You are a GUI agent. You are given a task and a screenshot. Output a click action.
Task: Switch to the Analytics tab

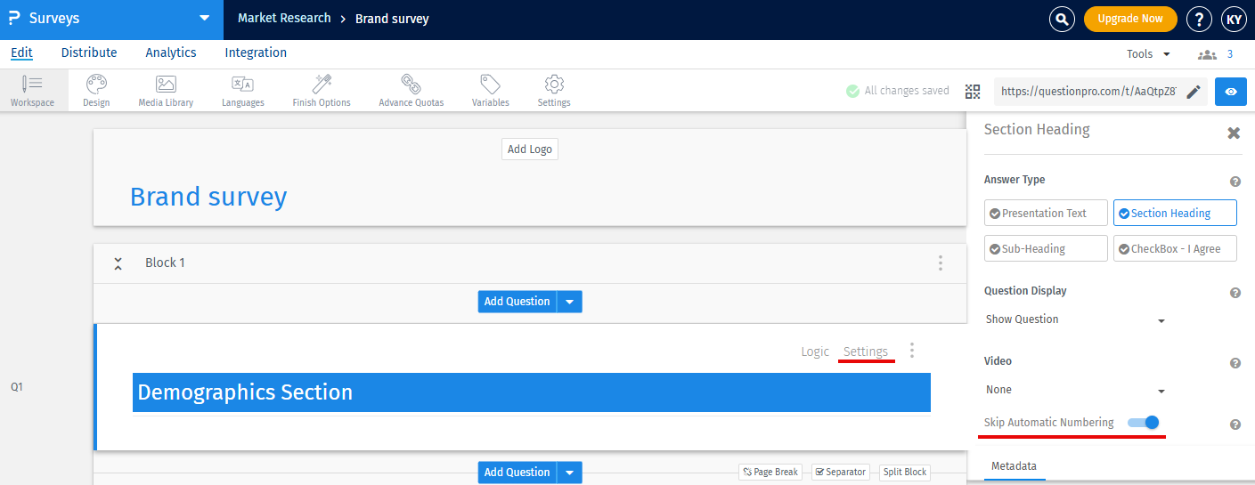tap(171, 53)
